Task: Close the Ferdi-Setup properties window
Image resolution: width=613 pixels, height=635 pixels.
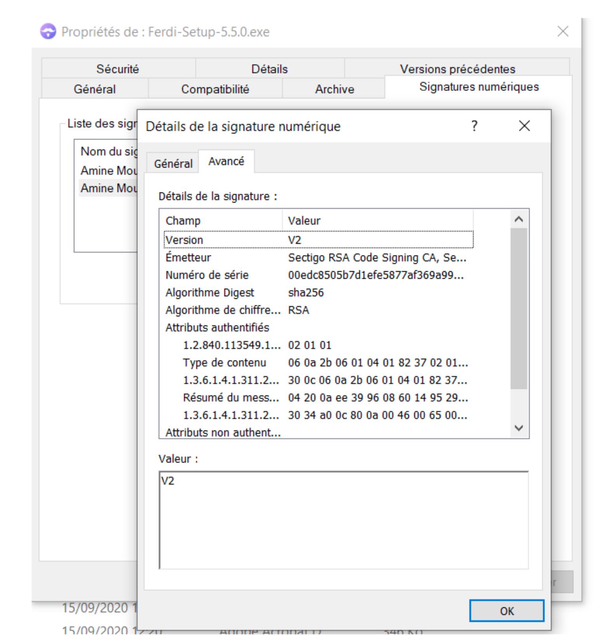Action: click(563, 31)
